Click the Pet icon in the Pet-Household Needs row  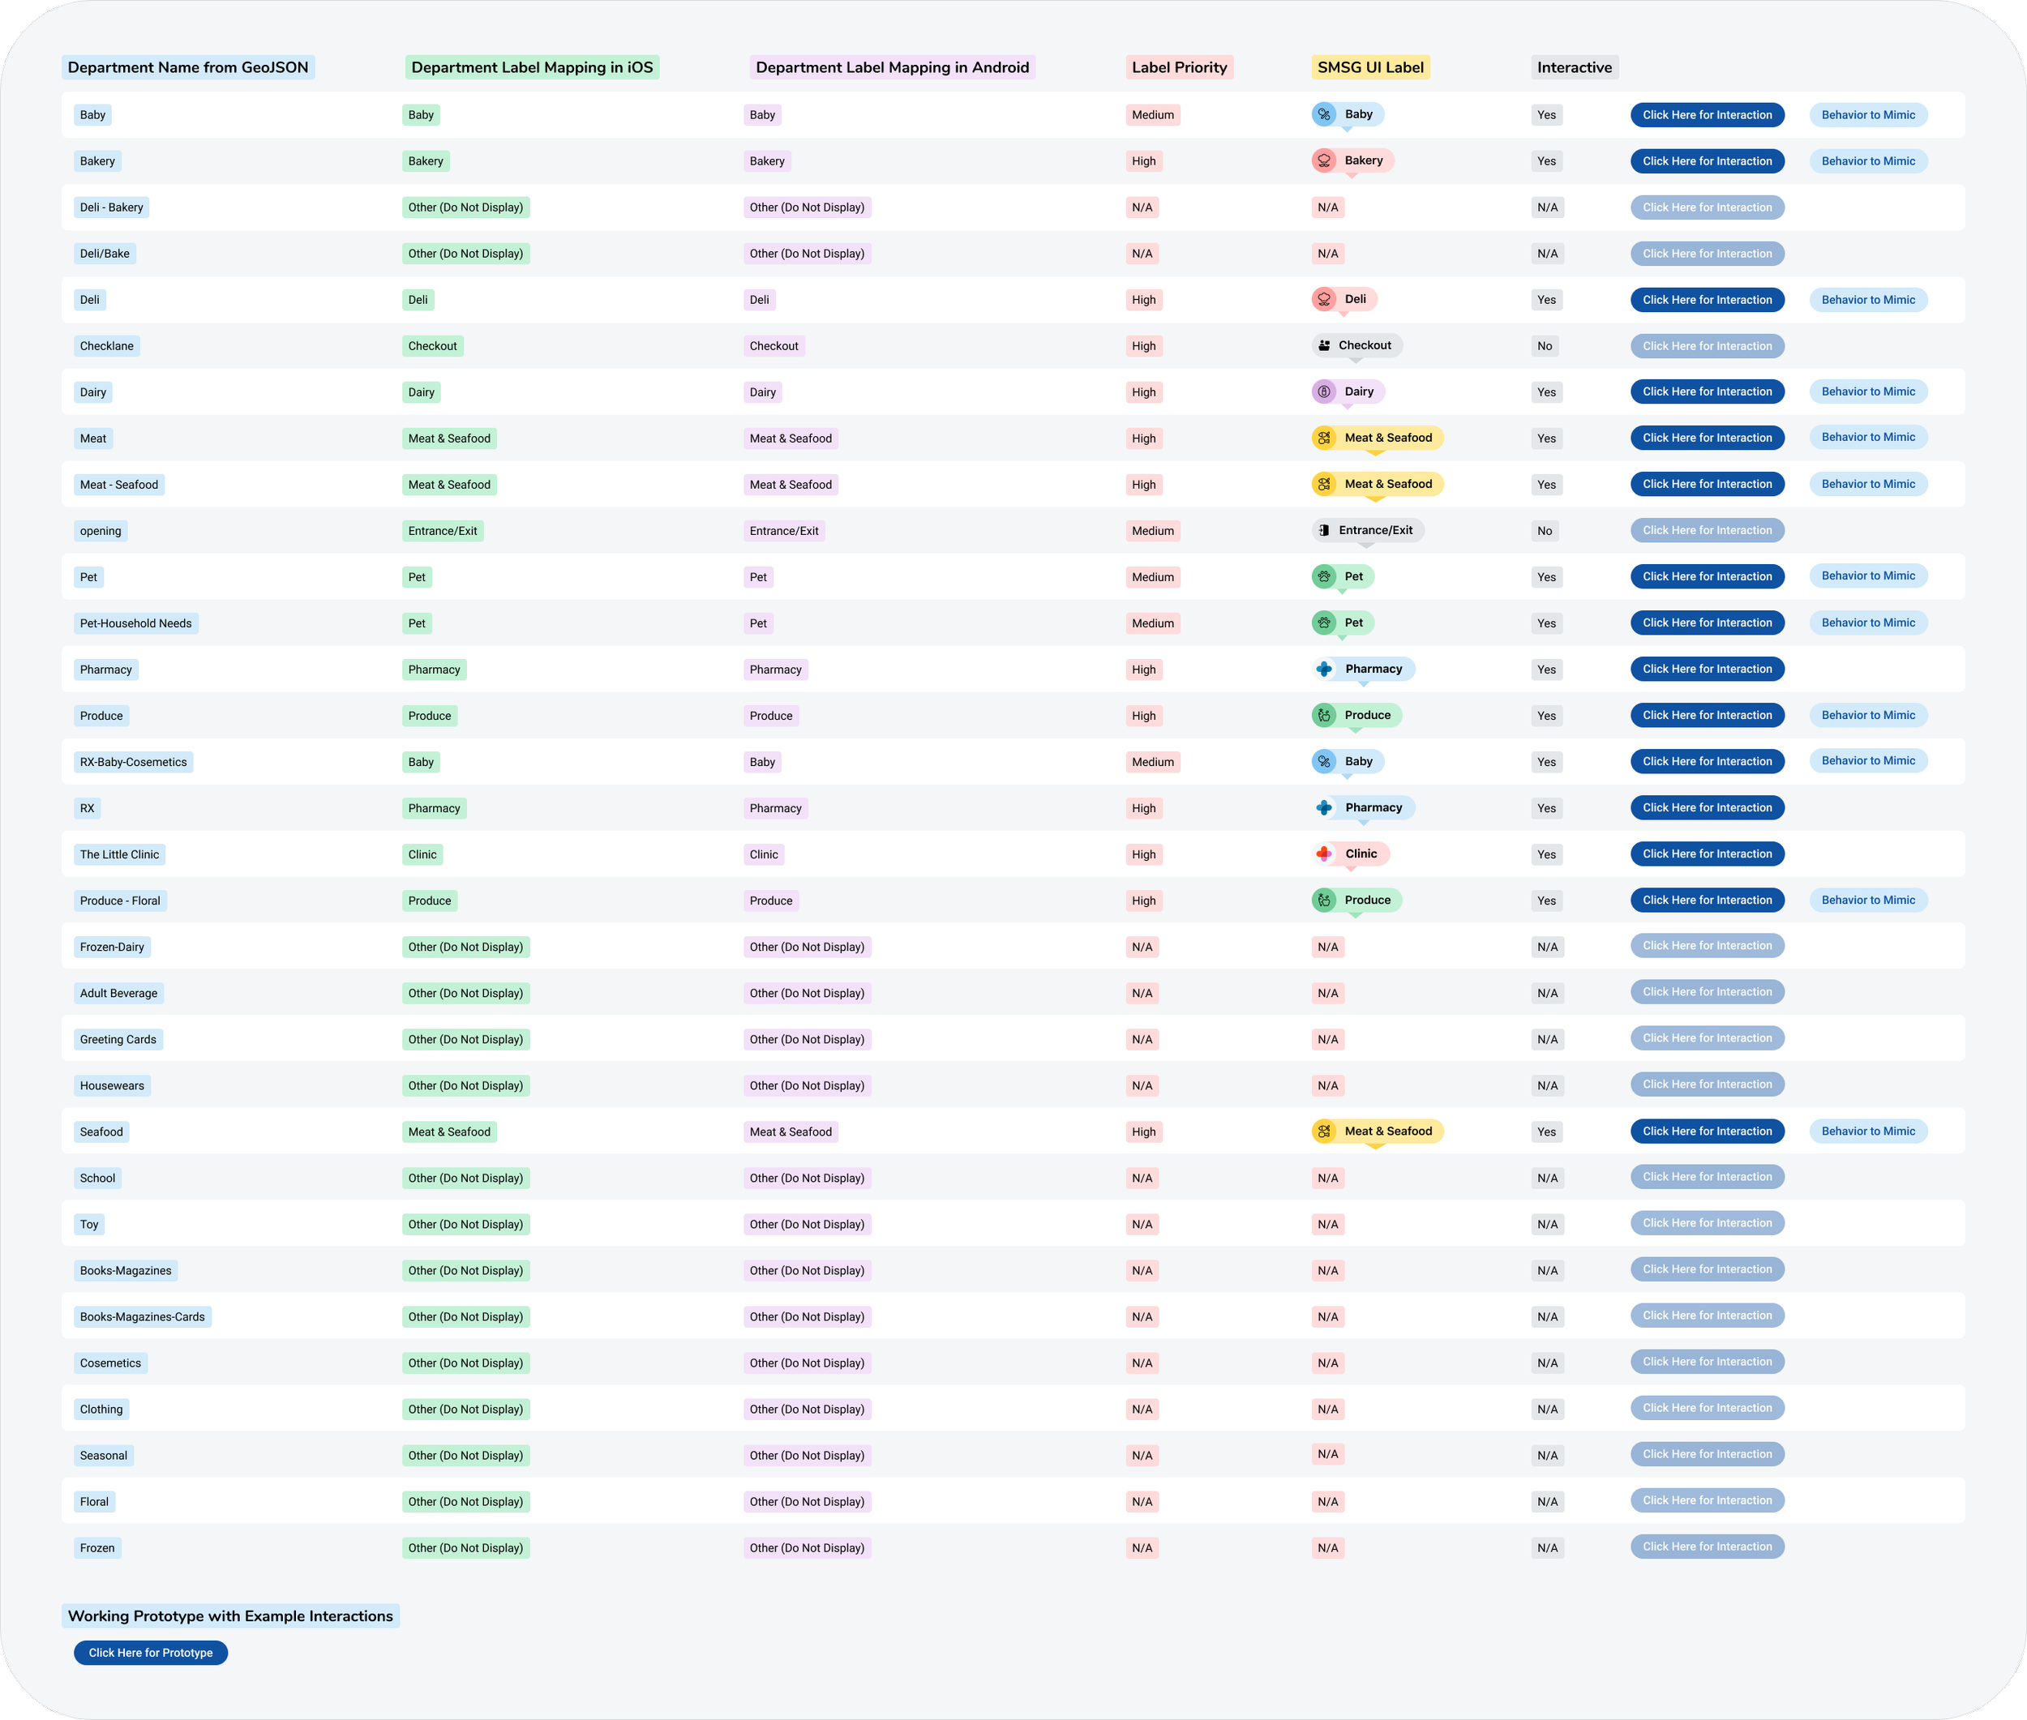(1324, 623)
